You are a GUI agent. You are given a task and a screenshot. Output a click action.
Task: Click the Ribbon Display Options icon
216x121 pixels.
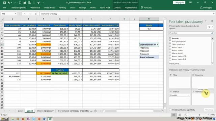pos(190,2)
